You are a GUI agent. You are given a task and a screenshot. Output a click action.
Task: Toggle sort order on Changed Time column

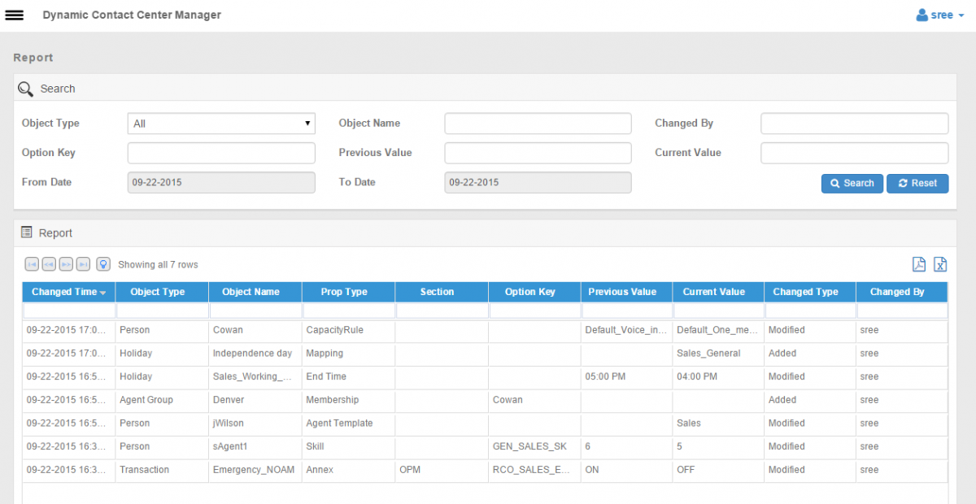68,292
